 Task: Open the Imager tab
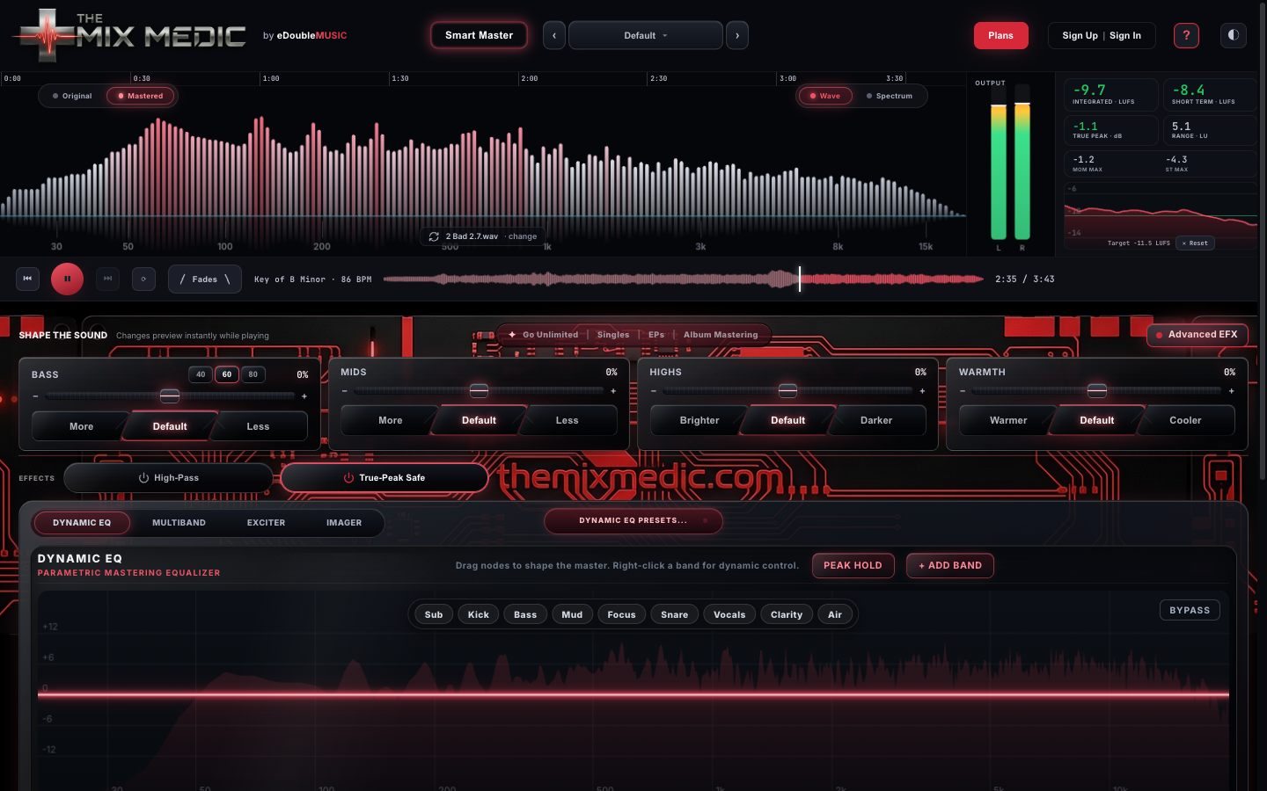(x=344, y=523)
